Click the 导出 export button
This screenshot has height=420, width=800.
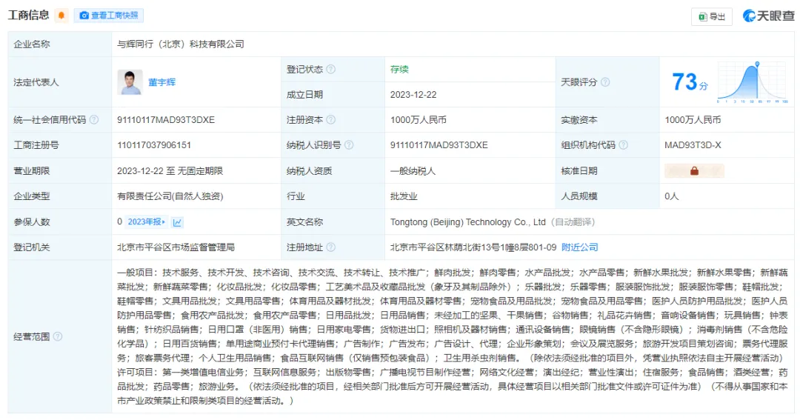click(711, 16)
